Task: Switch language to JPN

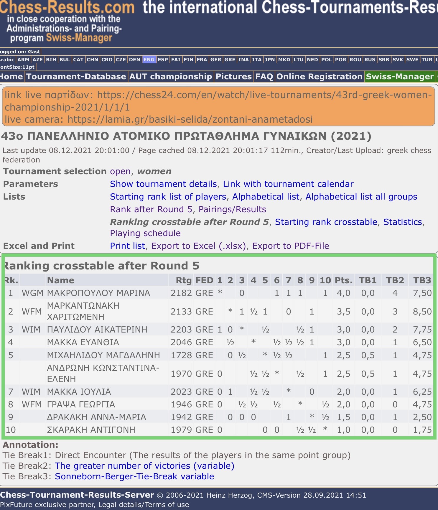Action: coord(270,60)
